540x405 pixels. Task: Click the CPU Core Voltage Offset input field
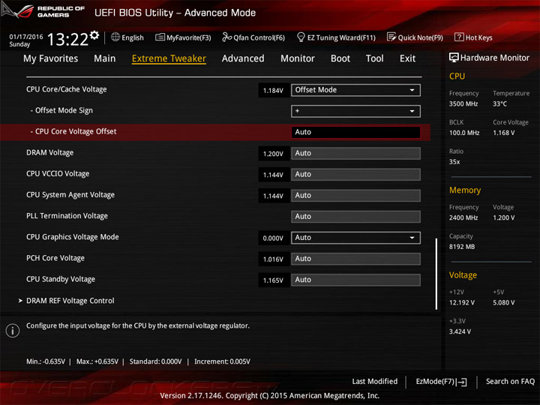click(x=355, y=132)
